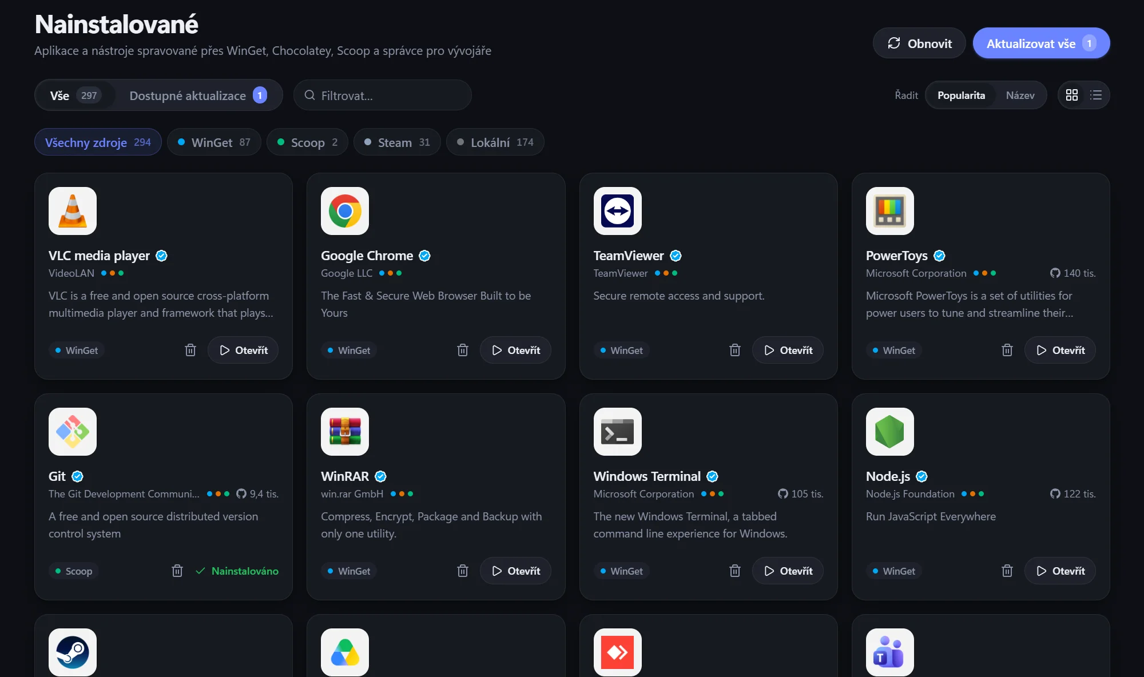Image resolution: width=1144 pixels, height=677 pixels.
Task: Click the Obnovit refresh button
Action: (919, 43)
